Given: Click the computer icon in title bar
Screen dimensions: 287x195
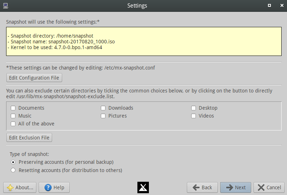Looking at the screenshot, I should pyautogui.click(x=6, y=6).
